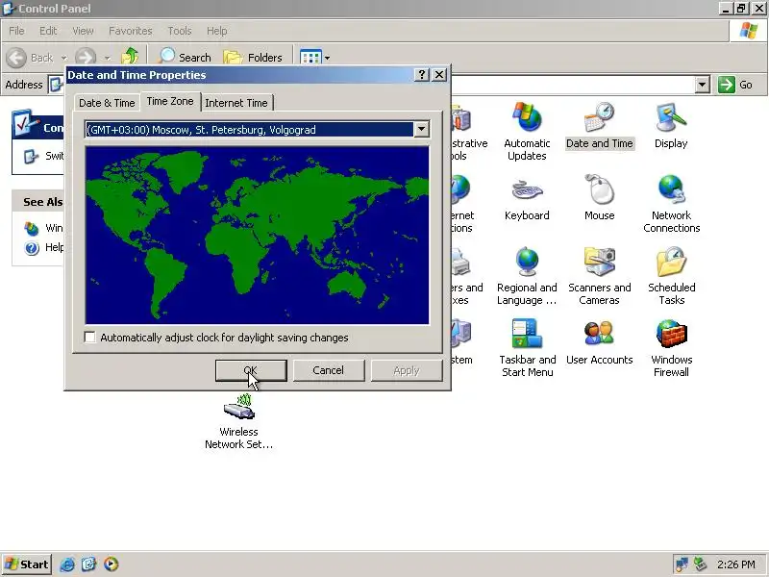Open the Display settings icon
This screenshot has width=769, height=577.
pyautogui.click(x=671, y=126)
